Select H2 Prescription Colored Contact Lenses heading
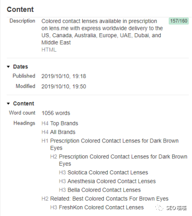 click(x=119, y=160)
